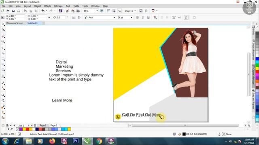Open the Arial font list dropdown
The height and width of the screenshot is (145, 259).
coord(114,17)
